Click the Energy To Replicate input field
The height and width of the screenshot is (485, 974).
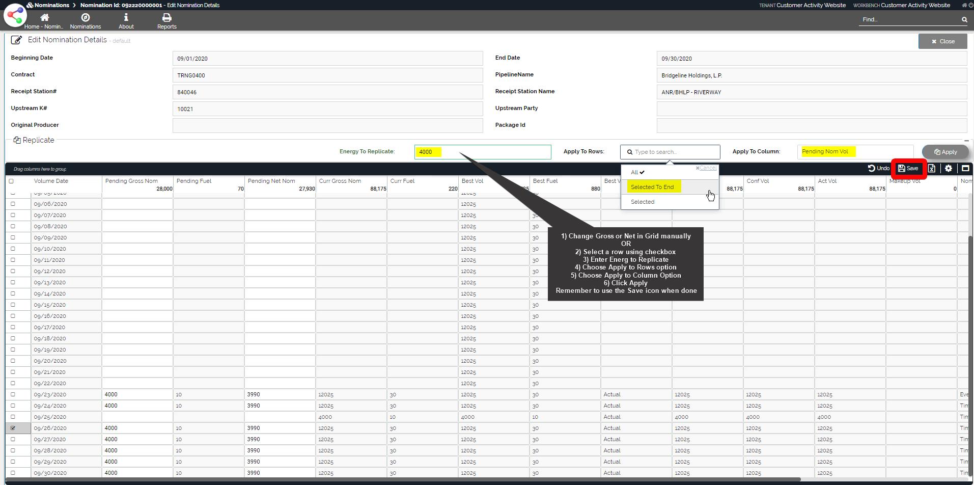tap(482, 152)
